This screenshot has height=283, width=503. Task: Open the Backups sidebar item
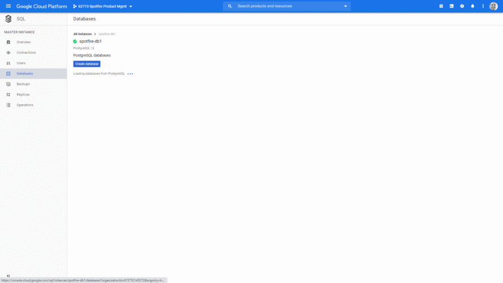33,84
